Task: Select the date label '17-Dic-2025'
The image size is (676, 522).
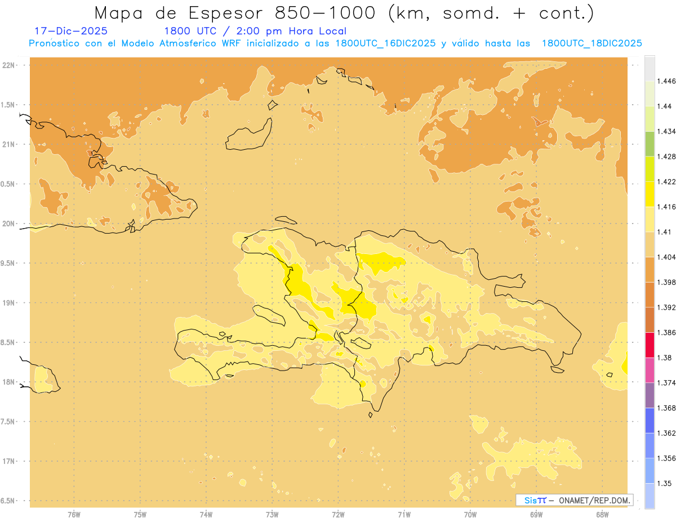Action: pyautogui.click(x=71, y=31)
